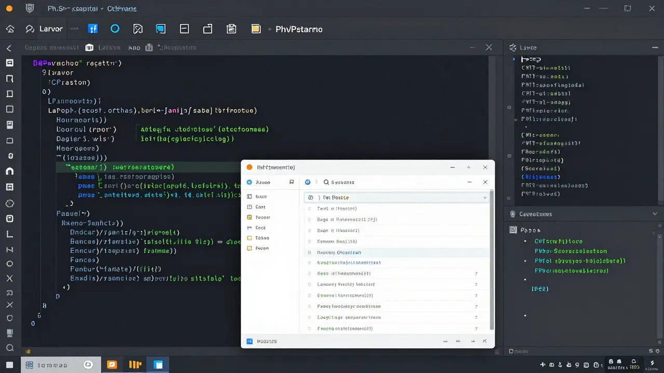This screenshot has width=664, height=373.
Task: Open the Project tool window from left sidebar
Action: pyautogui.click(x=10, y=63)
